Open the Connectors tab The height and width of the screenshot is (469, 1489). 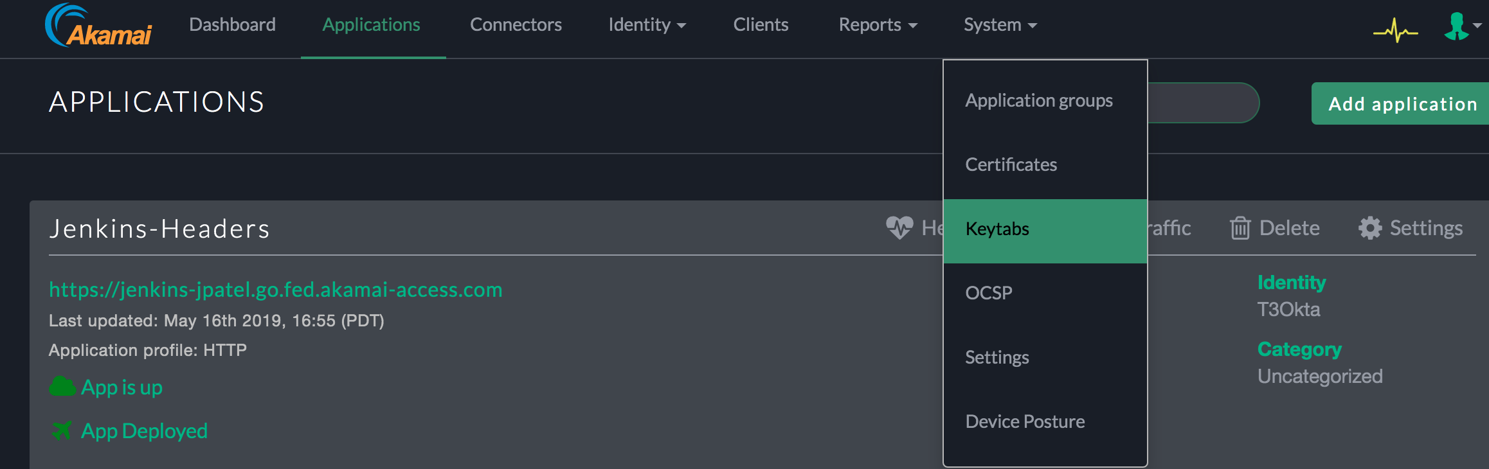click(x=516, y=24)
